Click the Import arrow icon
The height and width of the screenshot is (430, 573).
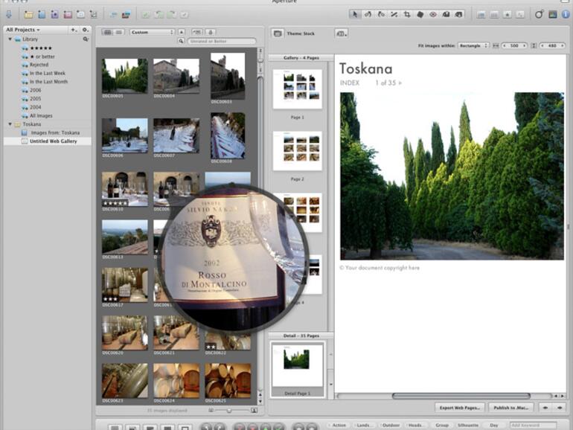point(8,14)
